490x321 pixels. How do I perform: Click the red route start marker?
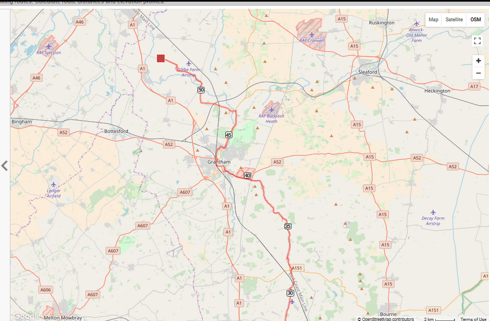pos(161,58)
